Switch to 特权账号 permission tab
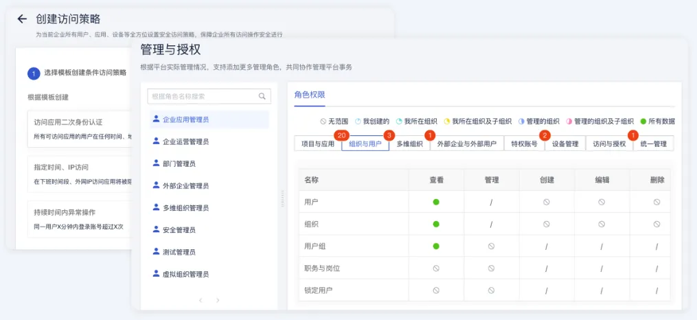This screenshot has width=697, height=320. 524,144
